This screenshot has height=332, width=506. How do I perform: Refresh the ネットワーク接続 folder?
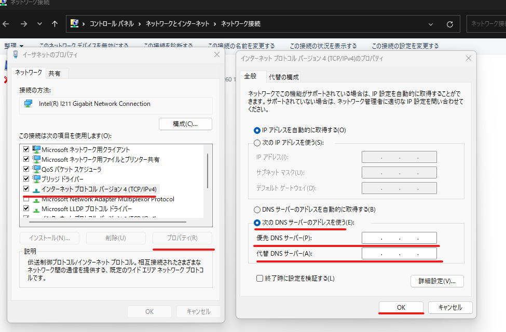click(x=449, y=24)
